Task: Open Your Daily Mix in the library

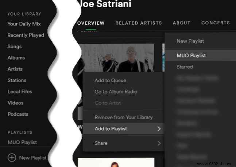Action: pyautogui.click(x=24, y=24)
